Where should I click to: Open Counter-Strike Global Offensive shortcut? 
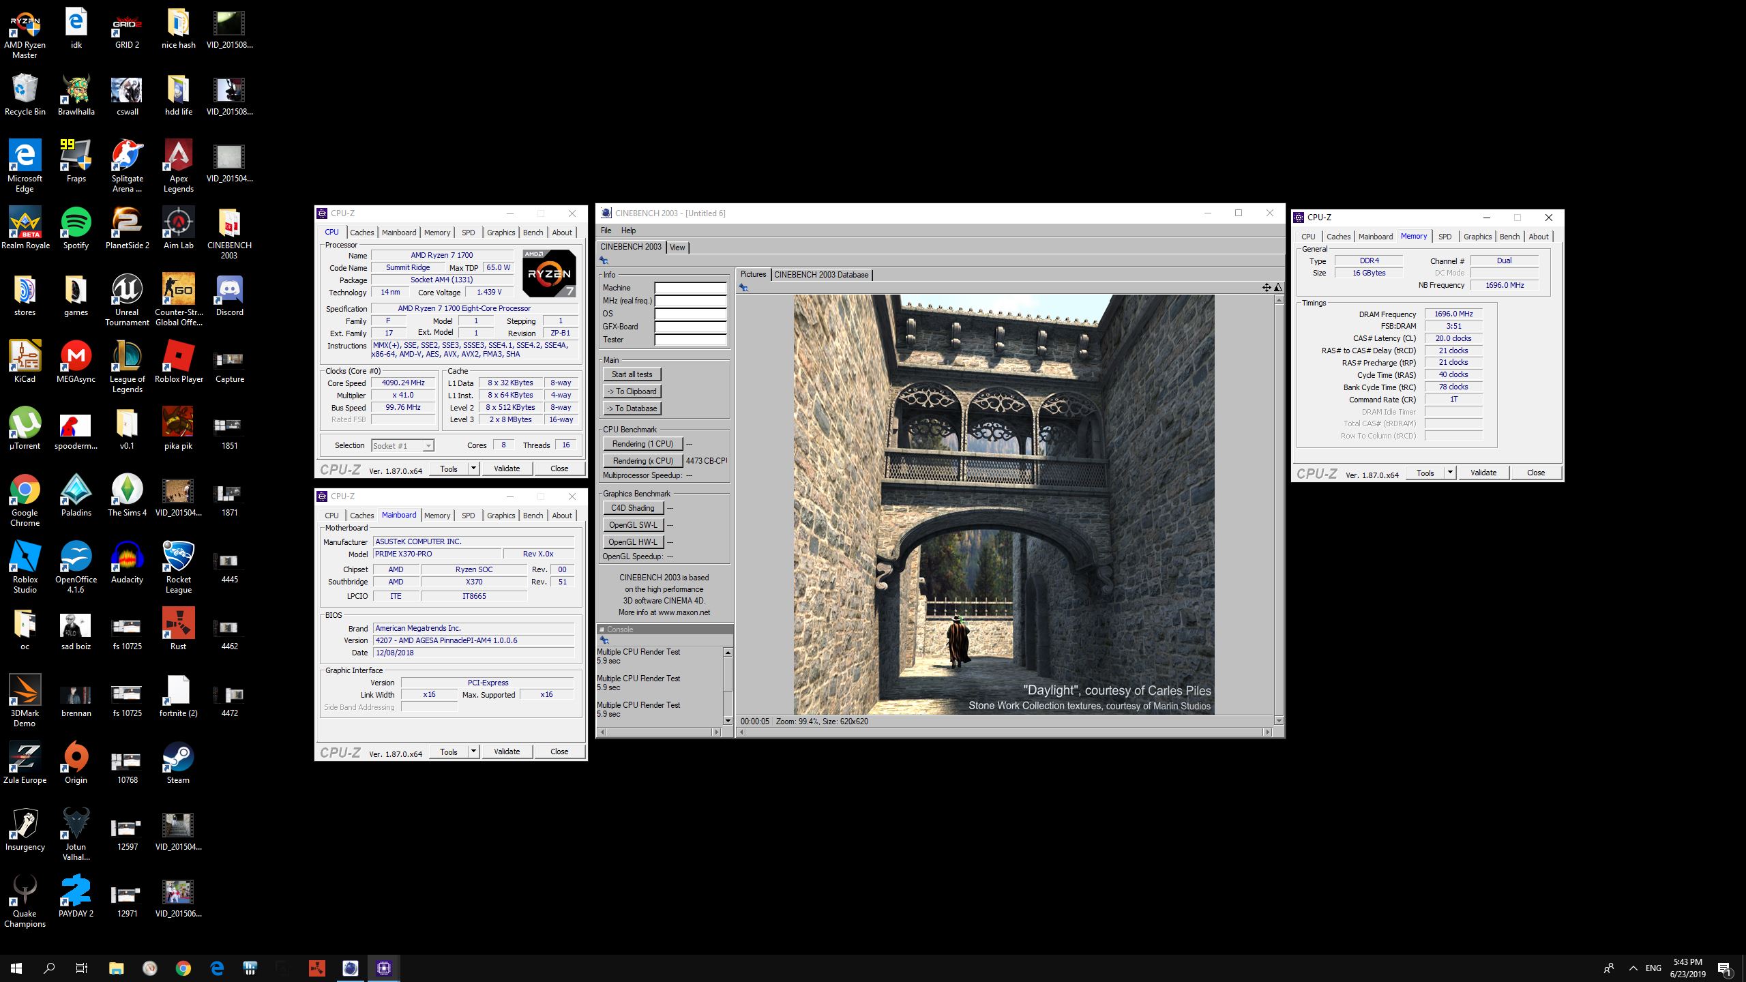[x=178, y=301]
